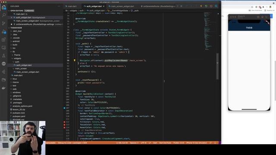The height and width of the screenshot is (155, 276).
Task: Click Spaces: 2 indentation in status bar
Action: [x=134, y=143]
